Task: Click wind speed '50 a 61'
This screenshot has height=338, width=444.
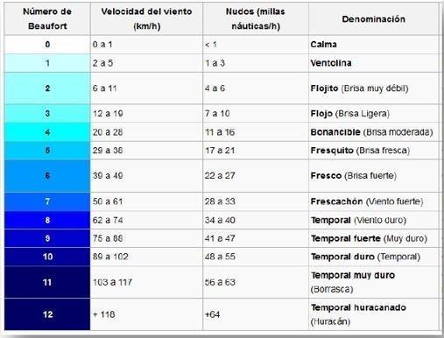Action: [108, 201]
